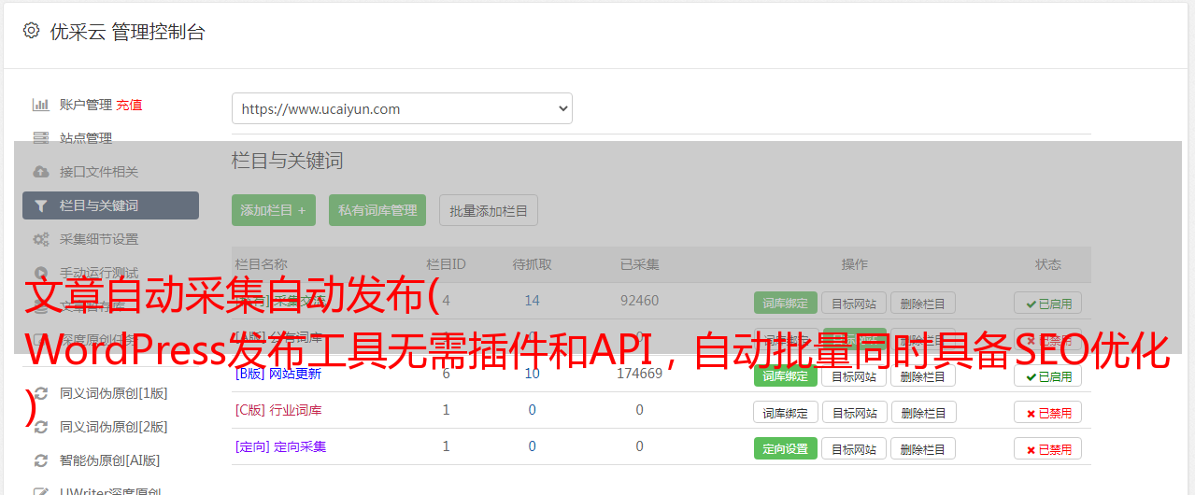Click 词库绑定 in the row with ID 4
1195x495 pixels.
click(785, 303)
